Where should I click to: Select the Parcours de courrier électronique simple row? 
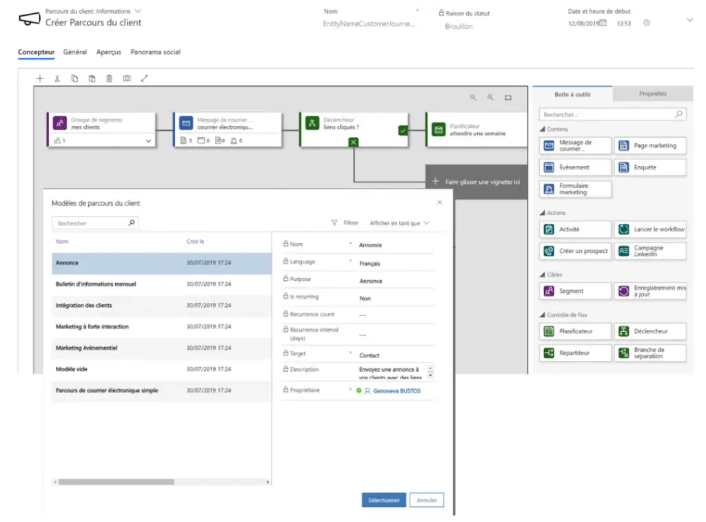point(161,390)
